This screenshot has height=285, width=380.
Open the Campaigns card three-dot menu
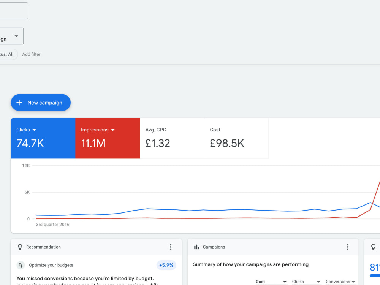[x=347, y=247]
